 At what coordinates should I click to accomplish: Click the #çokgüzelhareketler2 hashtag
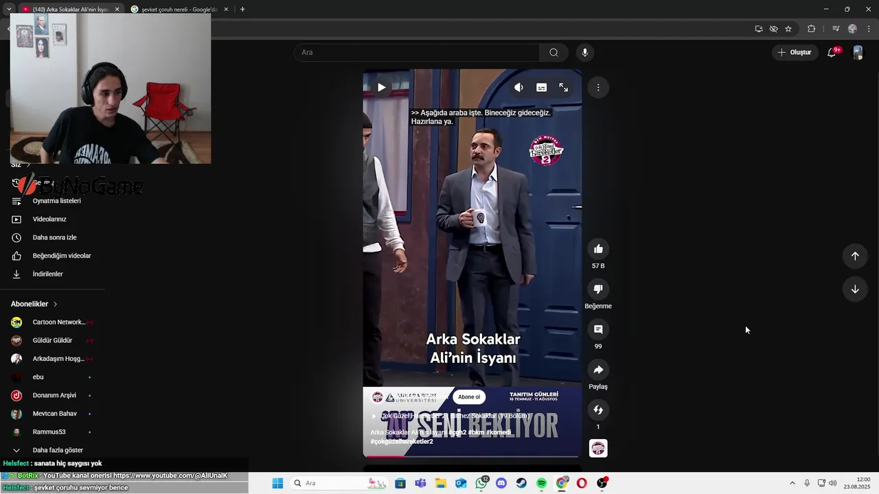[402, 441]
